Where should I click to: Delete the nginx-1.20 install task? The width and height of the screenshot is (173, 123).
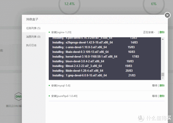[x=162, y=32]
